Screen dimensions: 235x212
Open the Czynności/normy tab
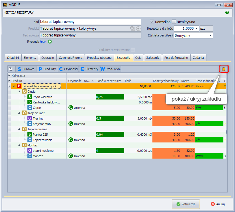point(70,58)
